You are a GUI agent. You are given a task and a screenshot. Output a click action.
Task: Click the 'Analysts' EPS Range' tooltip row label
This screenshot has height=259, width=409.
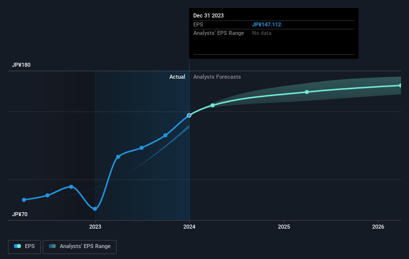[x=219, y=33]
